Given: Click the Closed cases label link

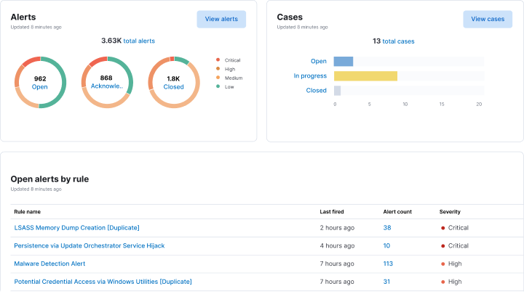Looking at the screenshot, I should (x=317, y=91).
